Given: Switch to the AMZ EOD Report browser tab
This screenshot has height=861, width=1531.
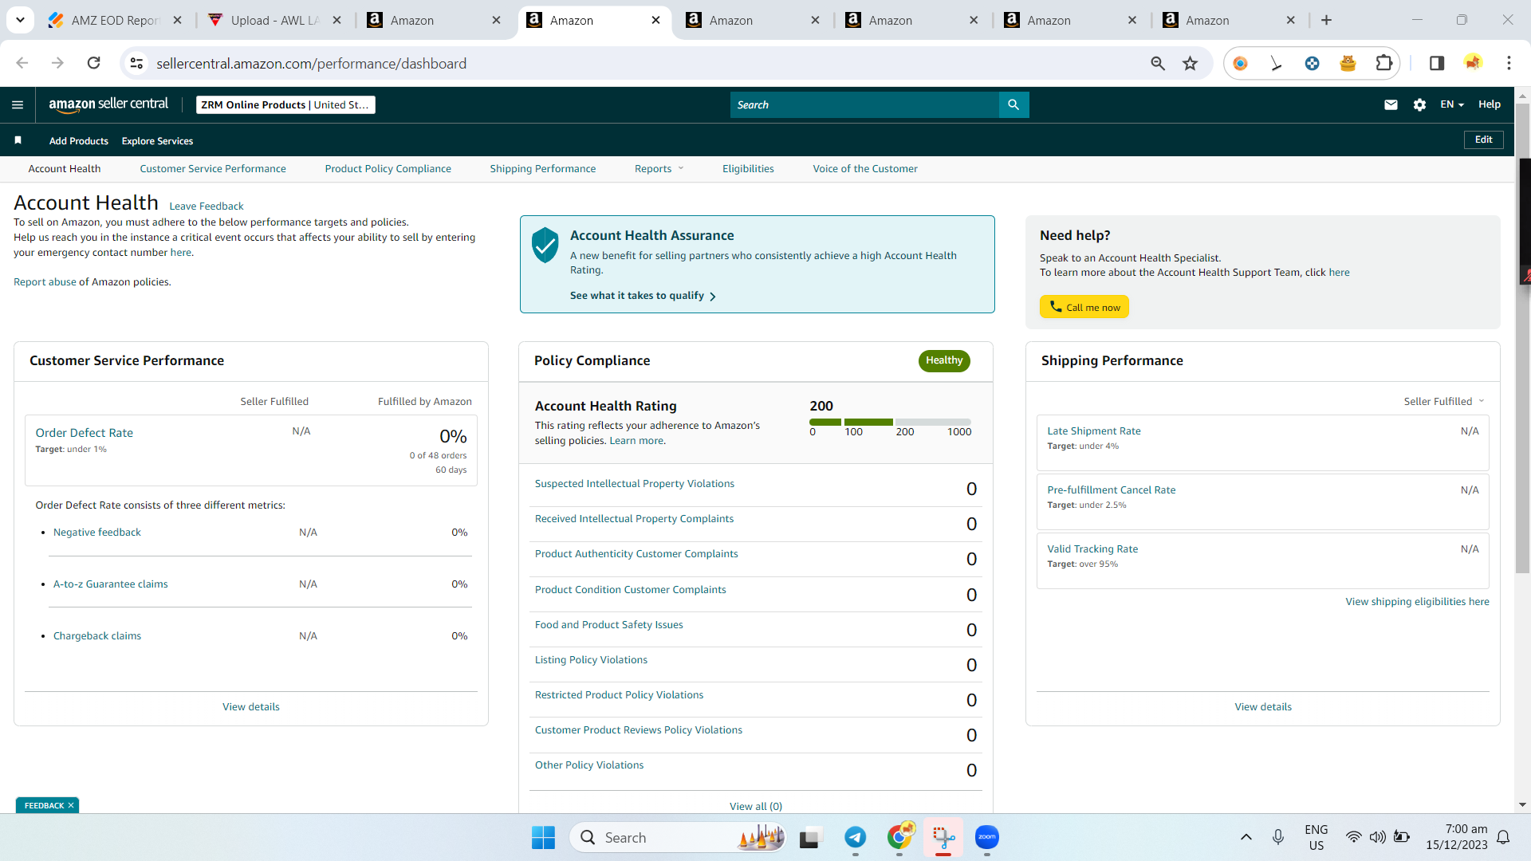Looking at the screenshot, I should [114, 20].
